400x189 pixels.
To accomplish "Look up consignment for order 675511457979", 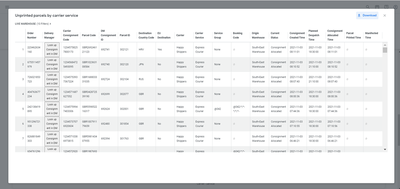I will point(52,64).
